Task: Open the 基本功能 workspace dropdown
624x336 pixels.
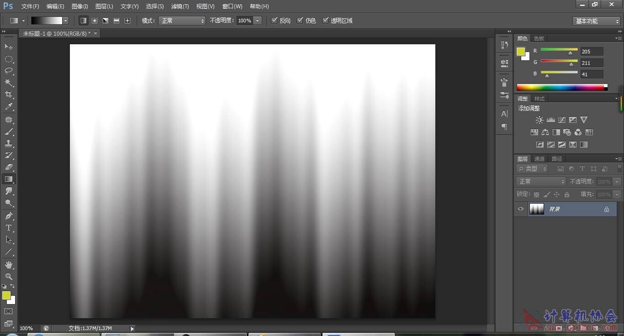Action: click(597, 21)
